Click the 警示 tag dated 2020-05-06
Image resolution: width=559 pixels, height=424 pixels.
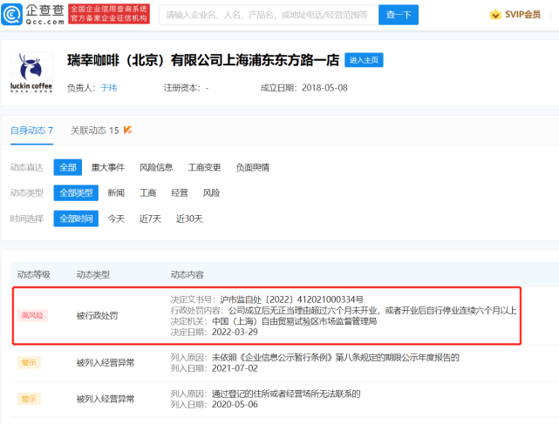[x=29, y=399]
